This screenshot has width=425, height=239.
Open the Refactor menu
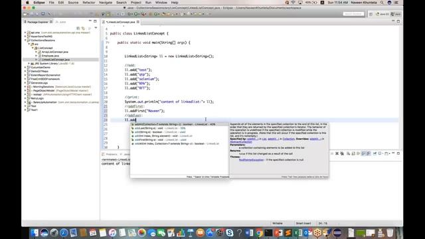tap(88, 3)
